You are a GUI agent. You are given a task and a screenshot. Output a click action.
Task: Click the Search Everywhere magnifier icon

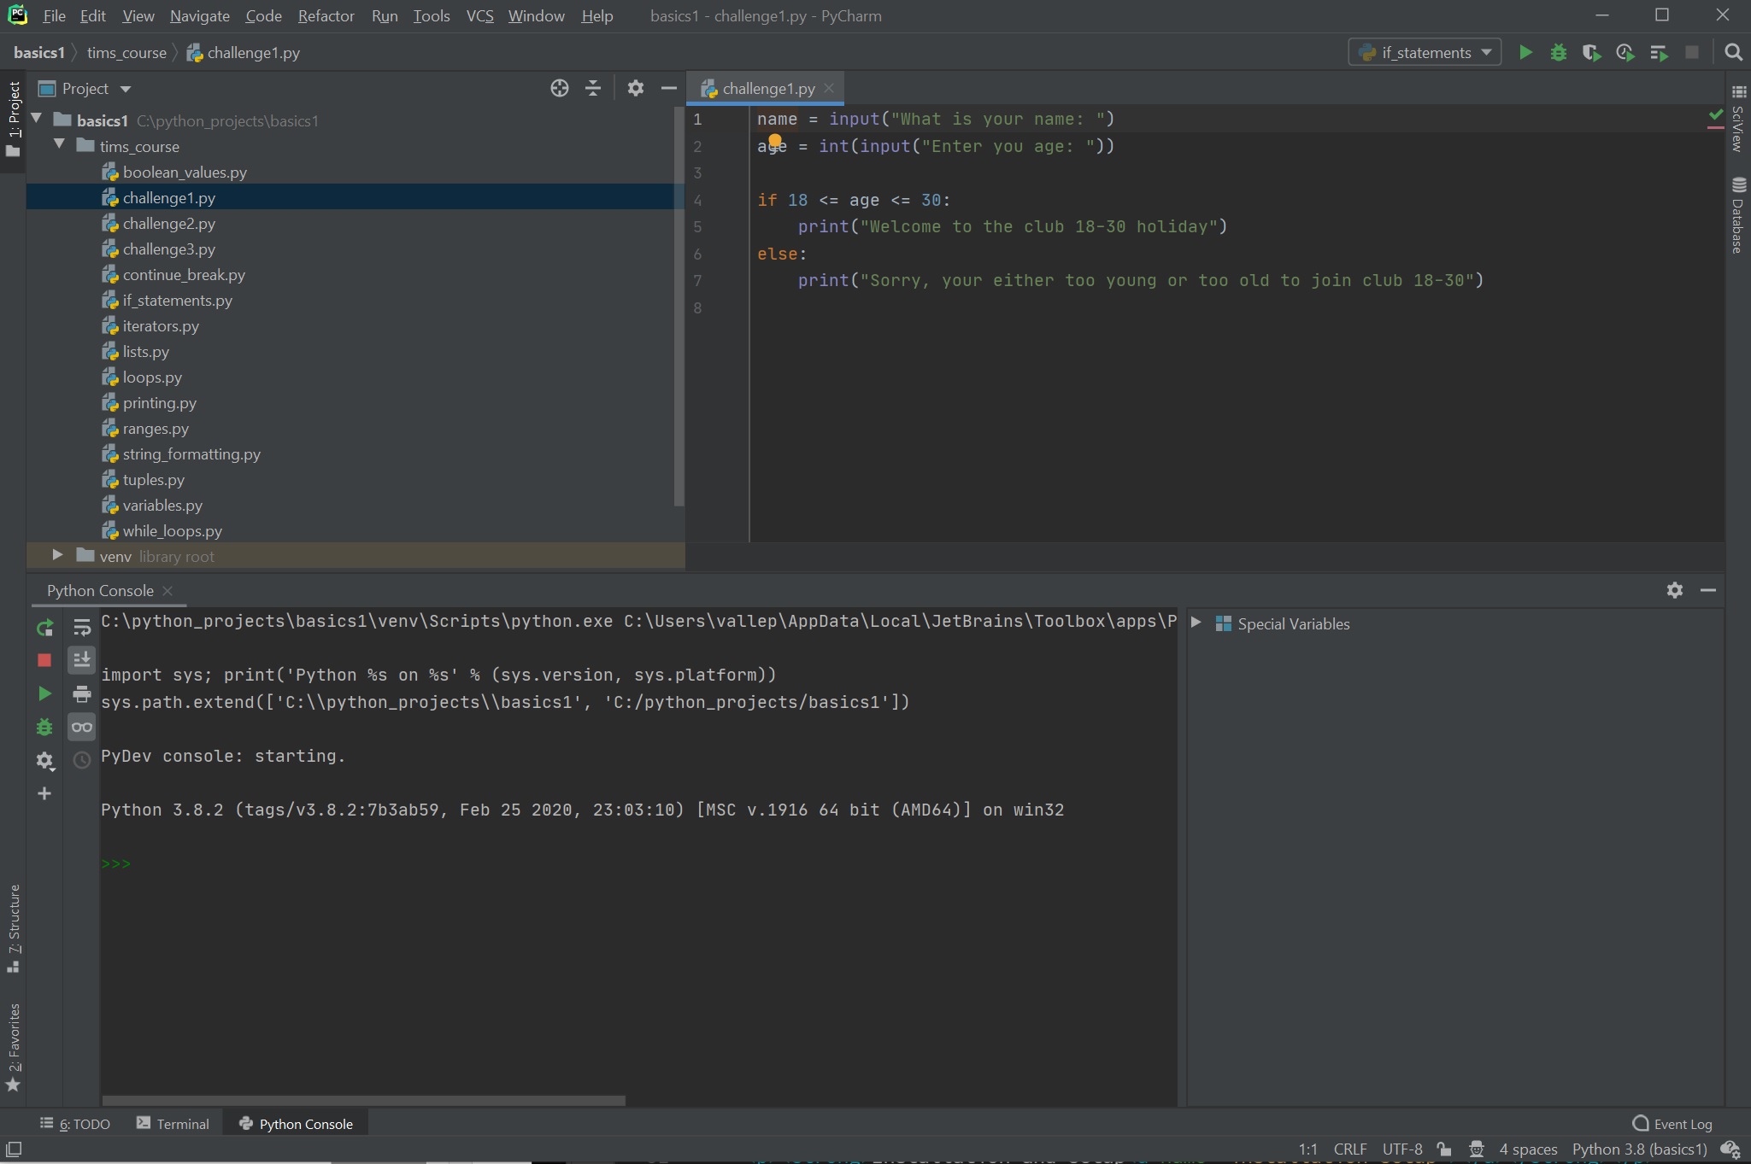click(1733, 53)
